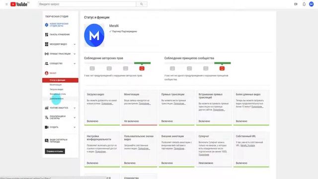Screen dimensions: 318x179
Task: Click the Внешние аннотации card title
Action: point(172,136)
